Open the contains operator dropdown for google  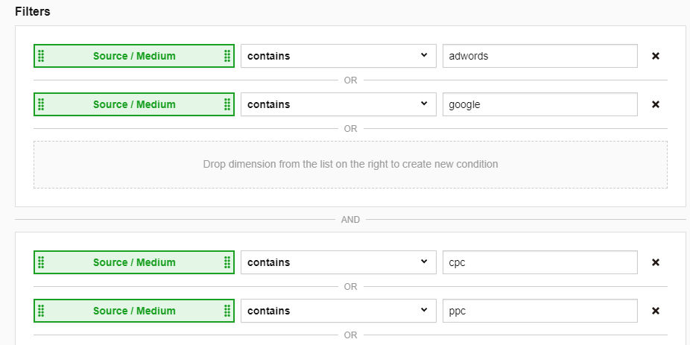[x=338, y=104]
